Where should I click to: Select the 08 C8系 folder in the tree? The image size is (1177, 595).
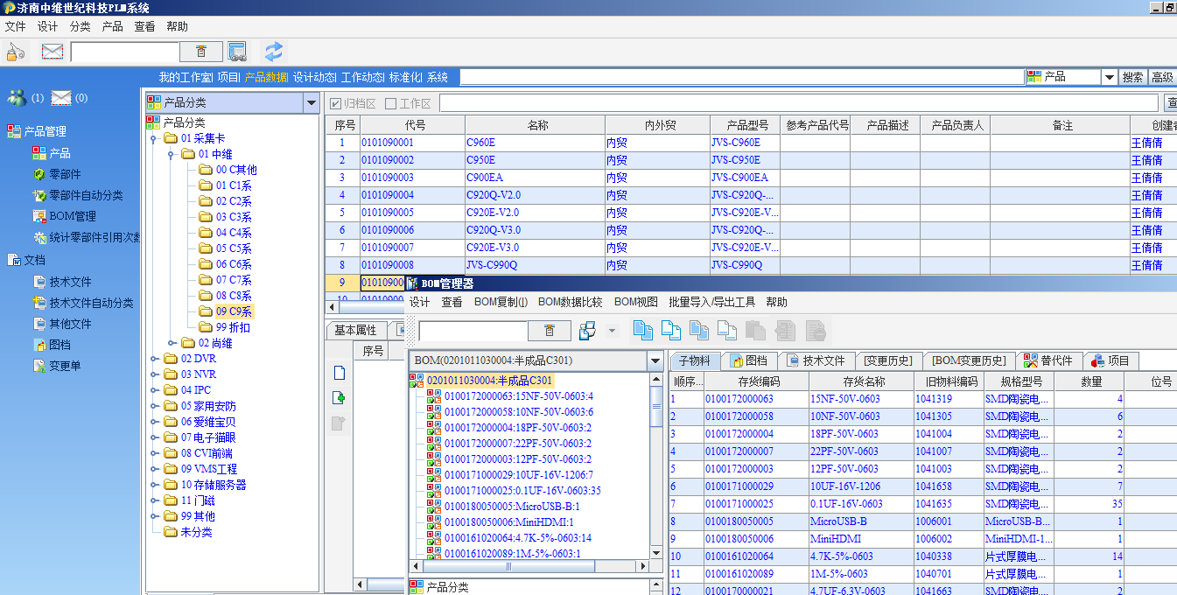point(234,296)
